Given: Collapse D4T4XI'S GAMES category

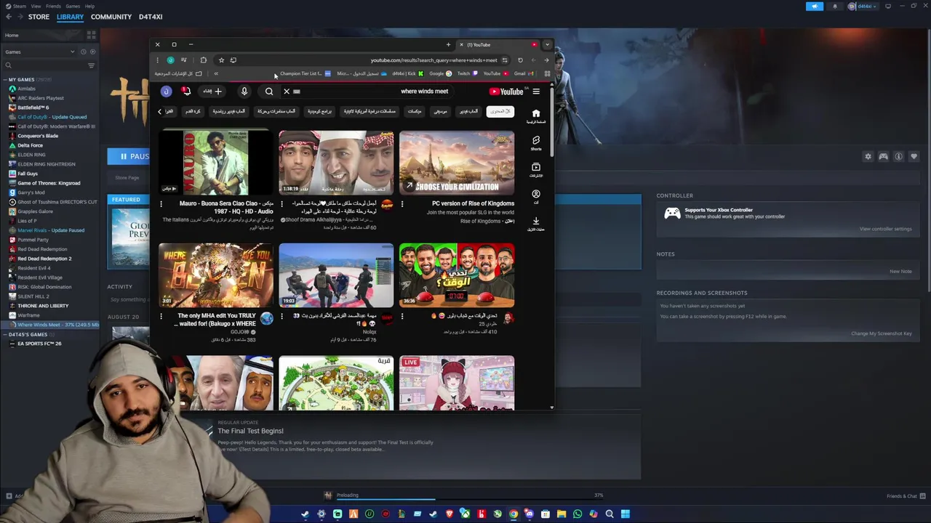Looking at the screenshot, I should point(5,334).
